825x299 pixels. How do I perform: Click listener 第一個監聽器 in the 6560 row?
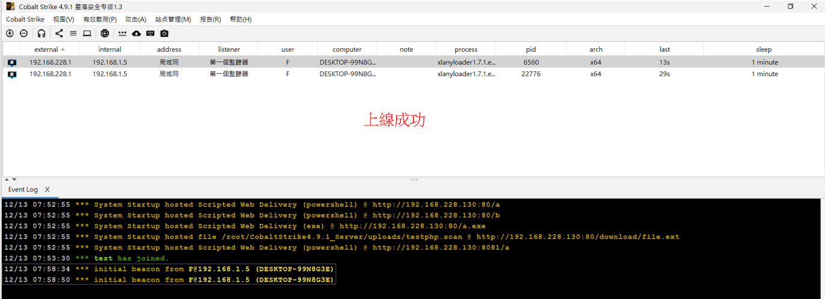229,62
